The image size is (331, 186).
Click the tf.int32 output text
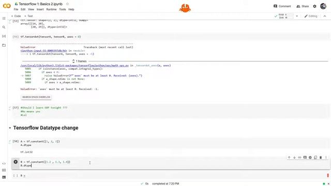26,152
